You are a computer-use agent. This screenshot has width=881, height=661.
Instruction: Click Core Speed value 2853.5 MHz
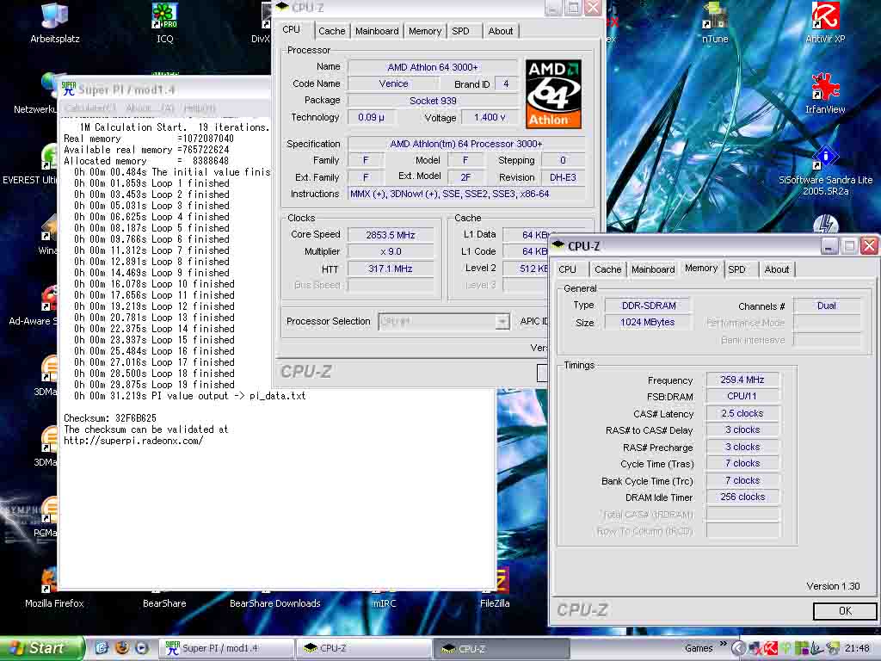(391, 235)
